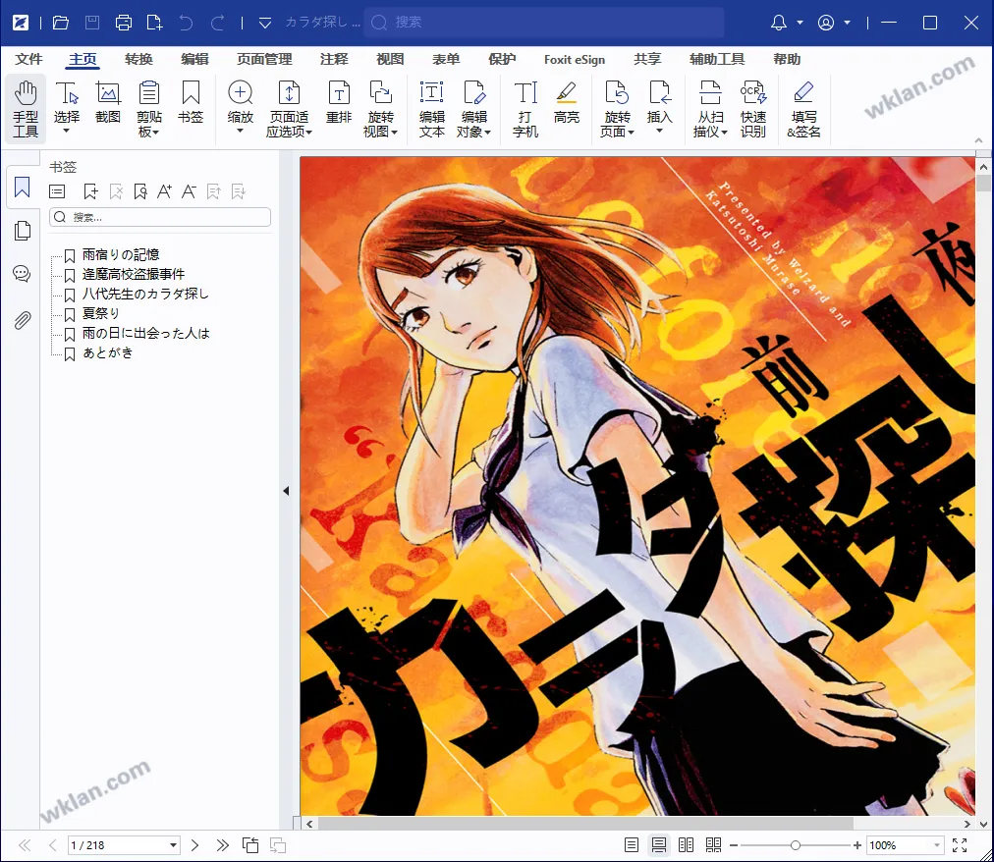Open Rotate Pages (旋转页面) dropdown
Viewport: 994px width, 862px height.
pyautogui.click(x=617, y=109)
